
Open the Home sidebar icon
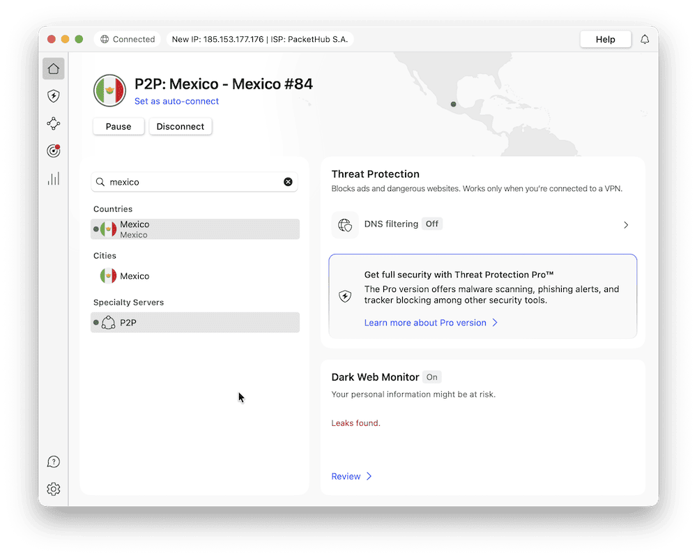coord(54,68)
